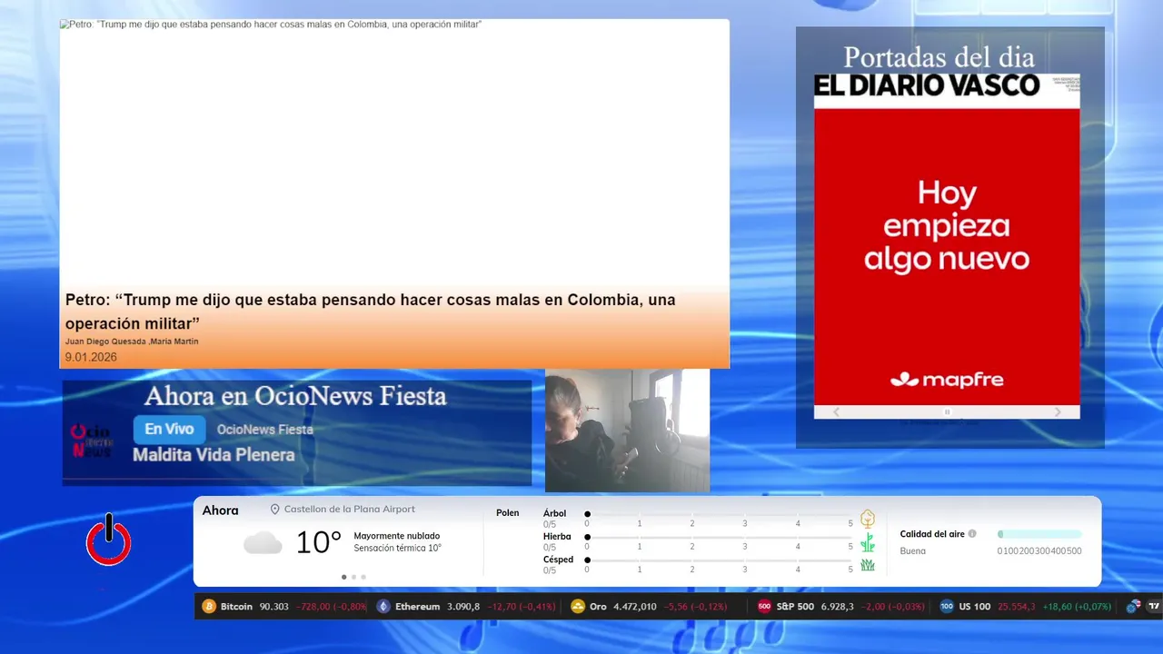Click the OcioNews logo thumbnail
Screen dimensions: 1163x654
[x=91, y=441]
